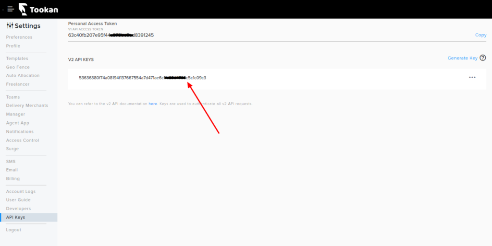Open Access Control settings
The image size is (492, 246).
coord(23,141)
